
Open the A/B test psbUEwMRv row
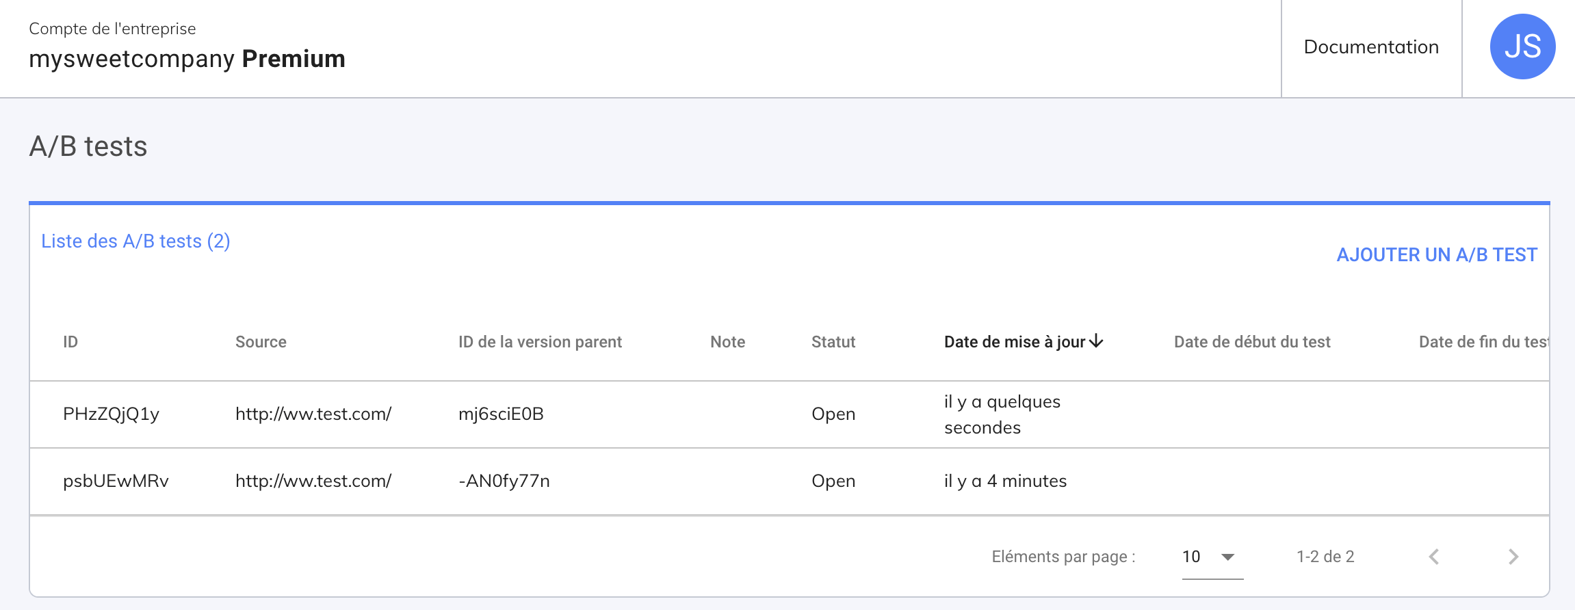[116, 481]
